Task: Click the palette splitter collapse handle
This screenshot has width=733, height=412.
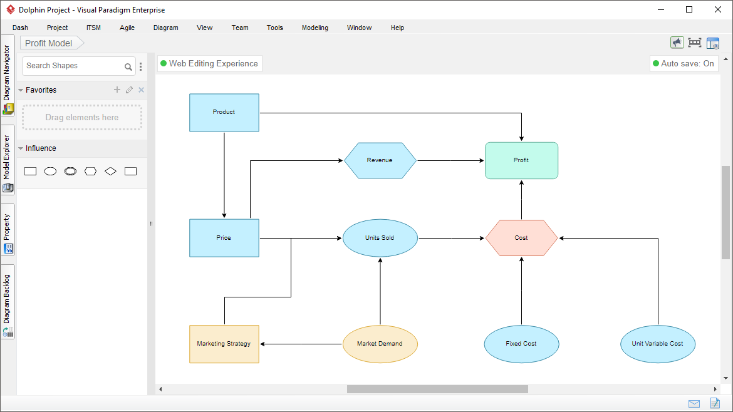Action: (151, 224)
